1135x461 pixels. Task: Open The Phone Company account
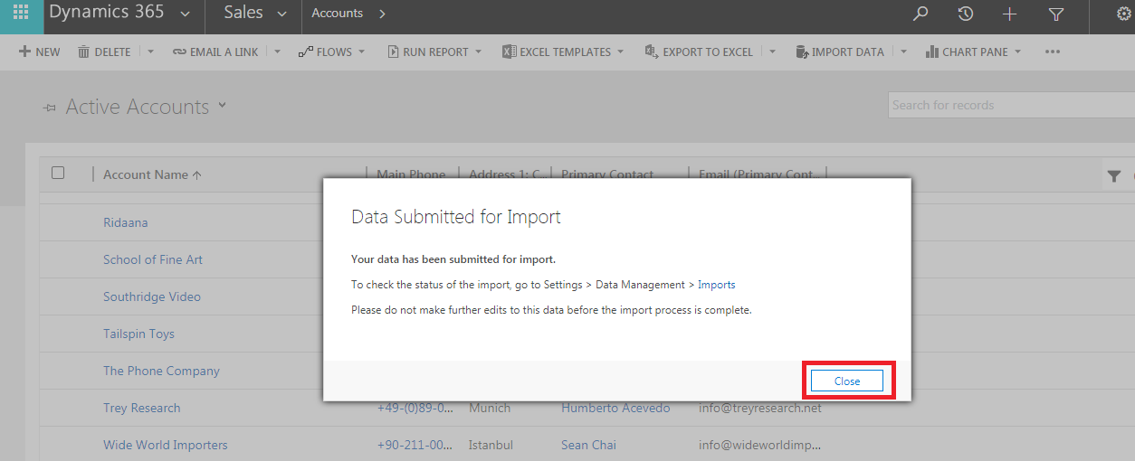(x=161, y=371)
